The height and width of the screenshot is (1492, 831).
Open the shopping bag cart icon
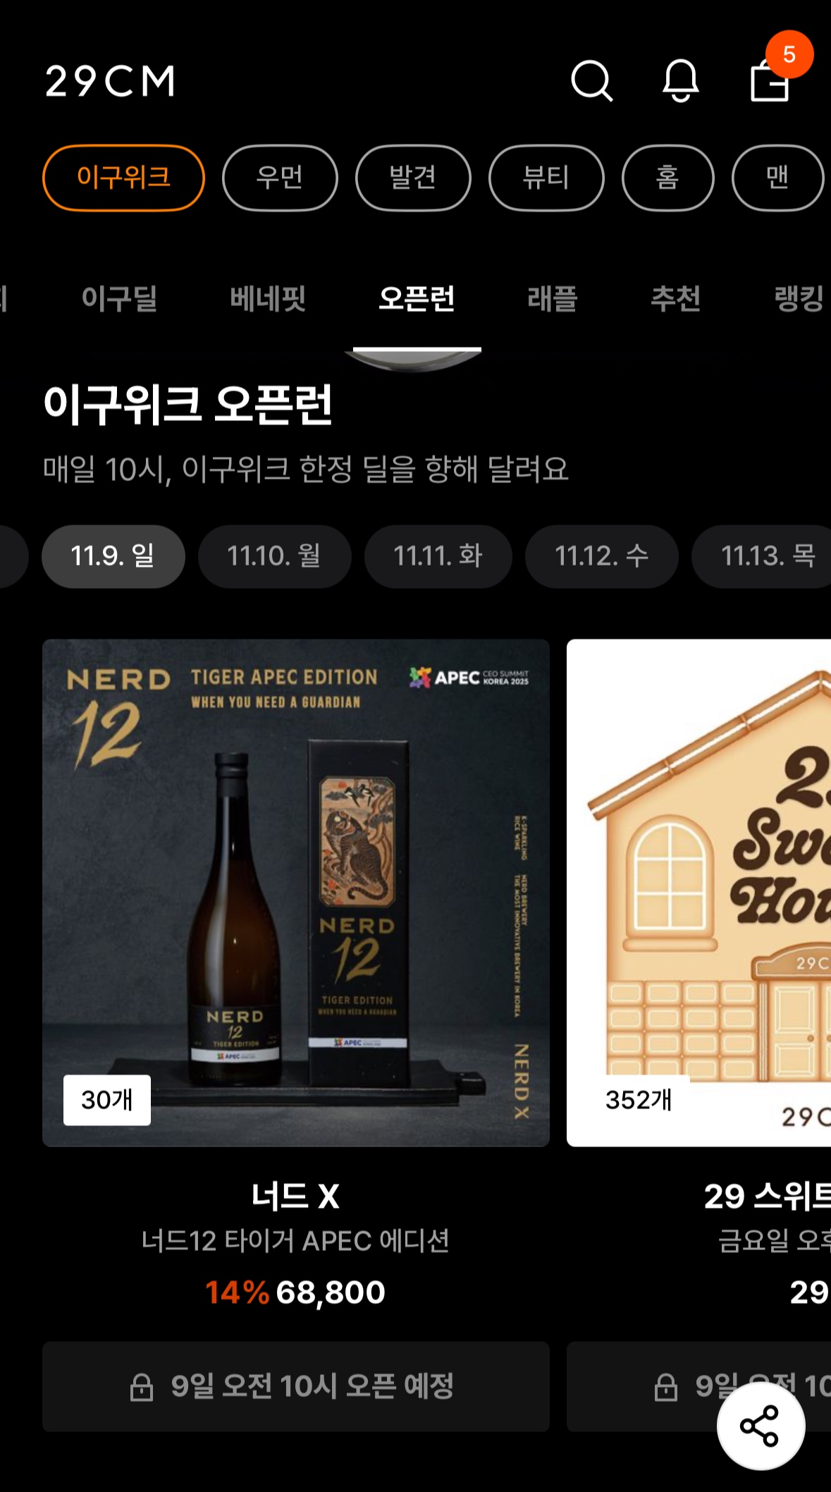coord(769,81)
